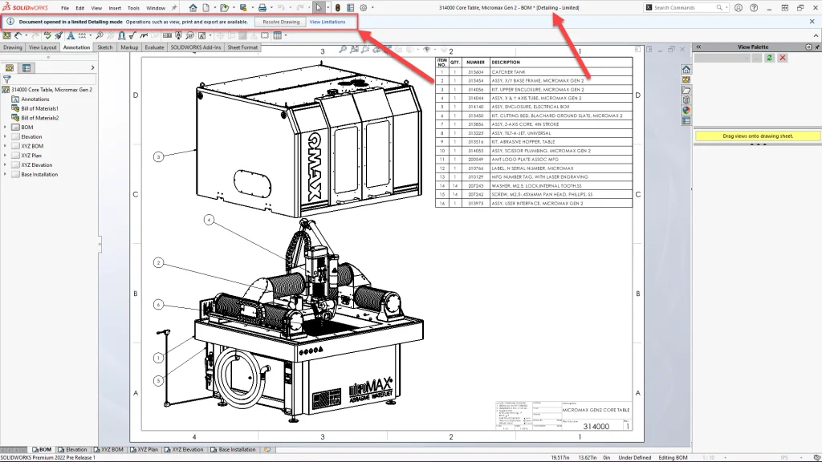Open the Appearances color ball in task pane

coord(686,111)
